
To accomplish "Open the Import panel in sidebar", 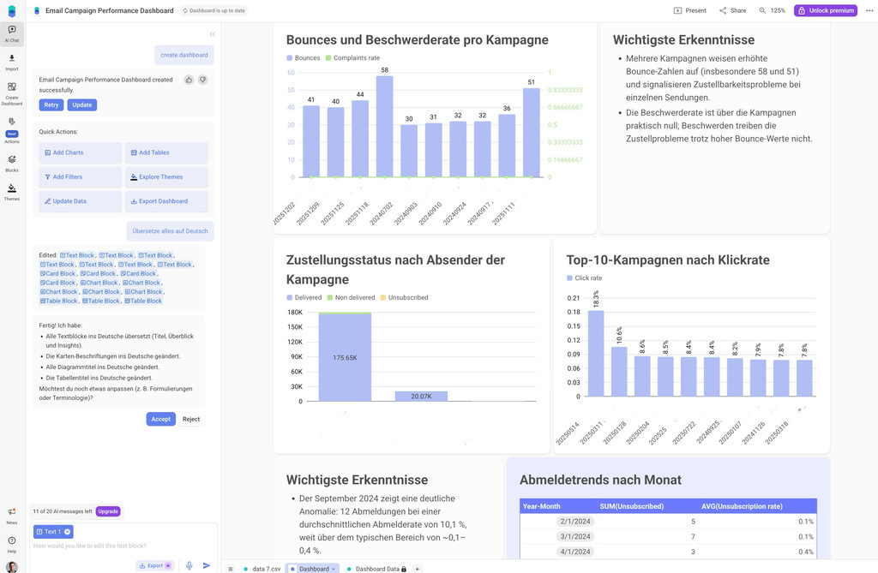I will pyautogui.click(x=12, y=62).
